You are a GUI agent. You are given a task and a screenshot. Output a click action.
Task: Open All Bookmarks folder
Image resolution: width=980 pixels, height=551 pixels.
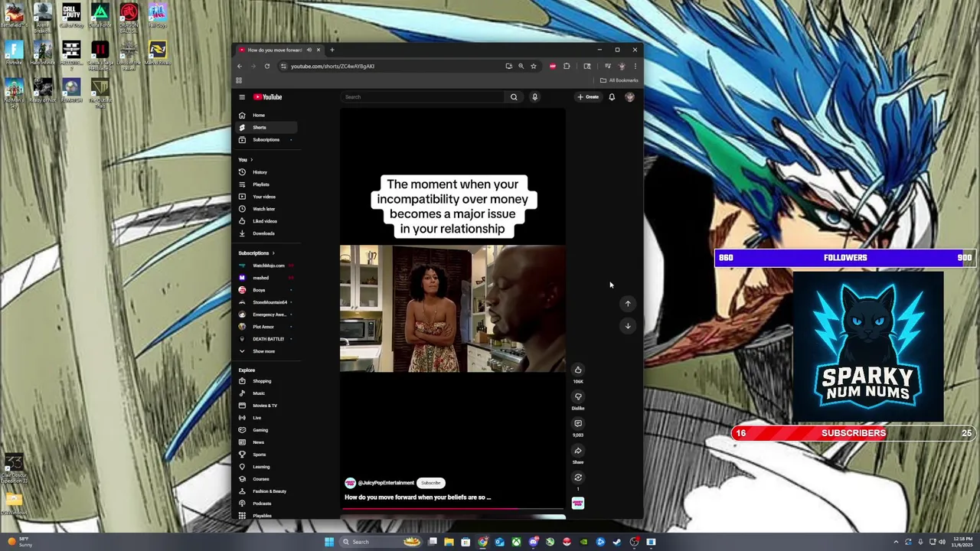pos(619,80)
